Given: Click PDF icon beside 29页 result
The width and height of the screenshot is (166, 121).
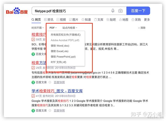Looking at the screenshot, I should 33,68.
